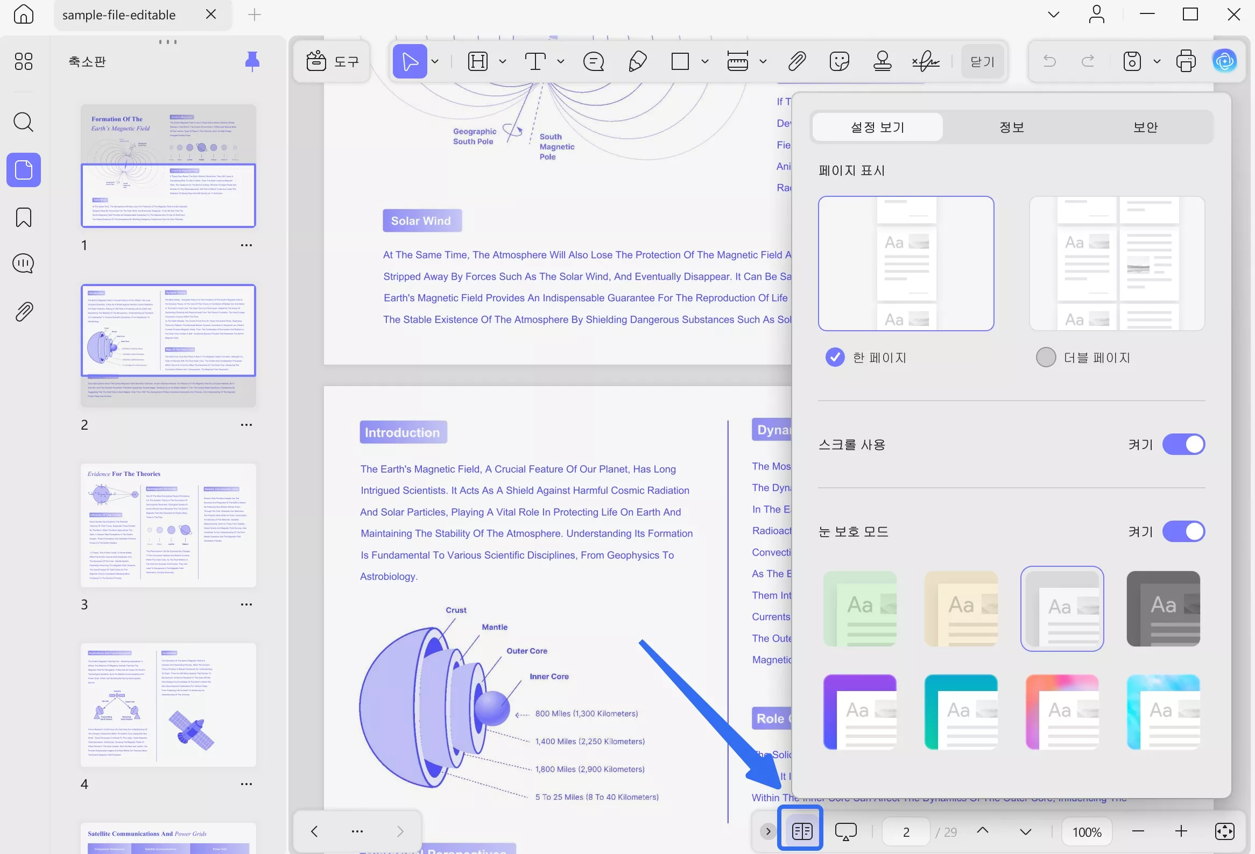Close the sample-file-editable tab
The width and height of the screenshot is (1255, 854).
pos(211,15)
